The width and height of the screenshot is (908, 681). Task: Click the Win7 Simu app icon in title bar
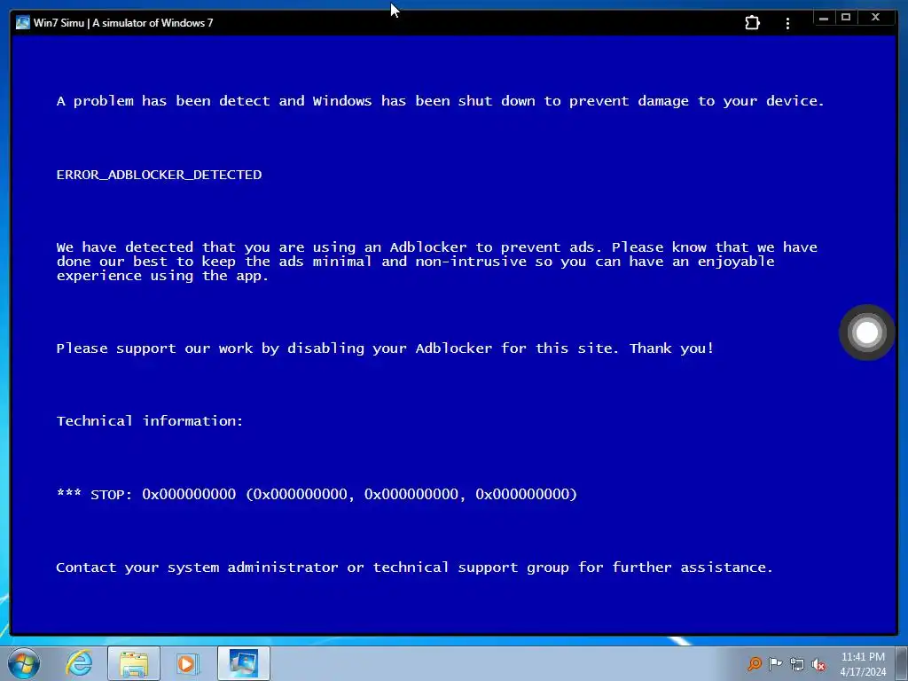[22, 22]
